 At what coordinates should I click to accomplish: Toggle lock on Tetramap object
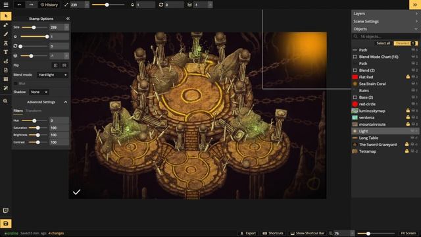[407, 151]
